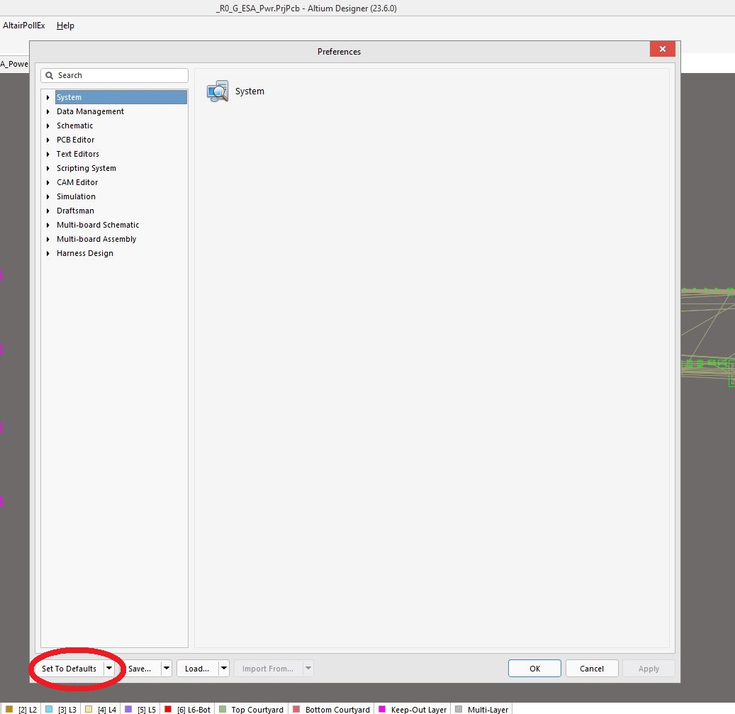The height and width of the screenshot is (714, 735).
Task: Select Scripting System category
Action: 86,168
